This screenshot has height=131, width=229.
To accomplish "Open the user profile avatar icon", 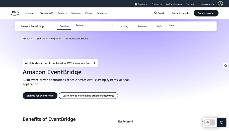I will point(220,4).
